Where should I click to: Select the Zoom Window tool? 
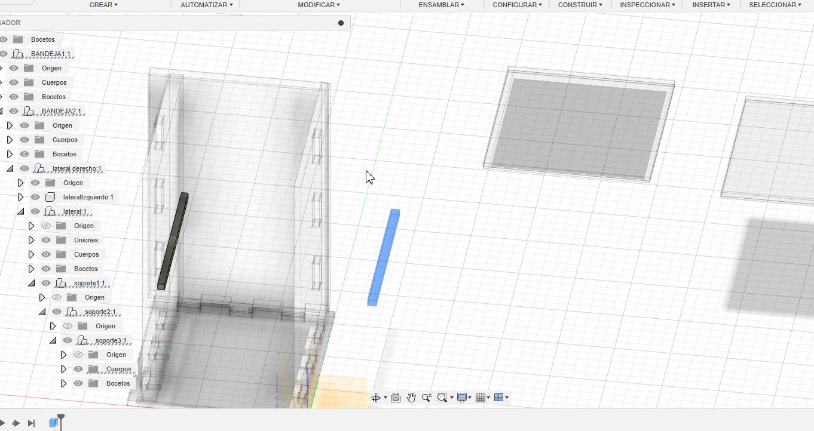[442, 398]
